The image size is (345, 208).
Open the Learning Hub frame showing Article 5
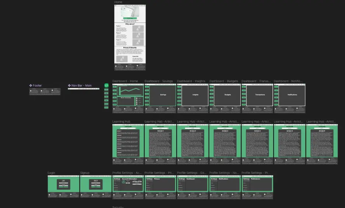pyautogui.click(x=290, y=144)
